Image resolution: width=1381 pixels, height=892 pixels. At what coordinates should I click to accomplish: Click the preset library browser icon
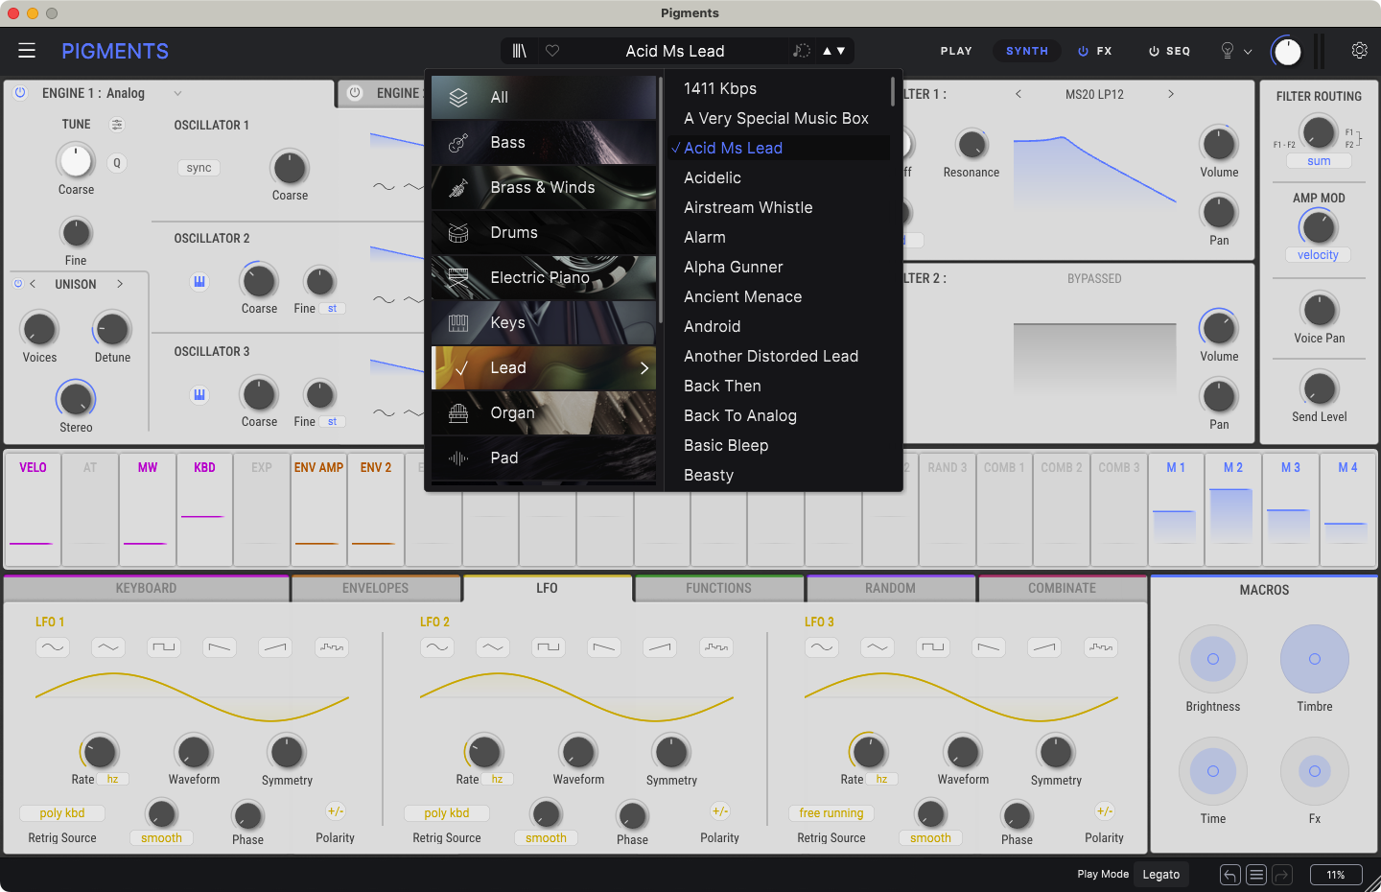(x=519, y=51)
